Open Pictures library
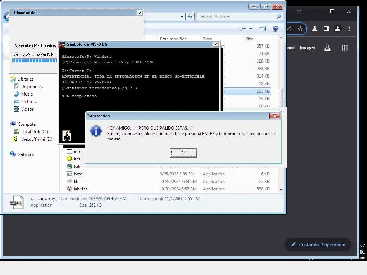The height and width of the screenshot is (275, 367). click(x=29, y=101)
